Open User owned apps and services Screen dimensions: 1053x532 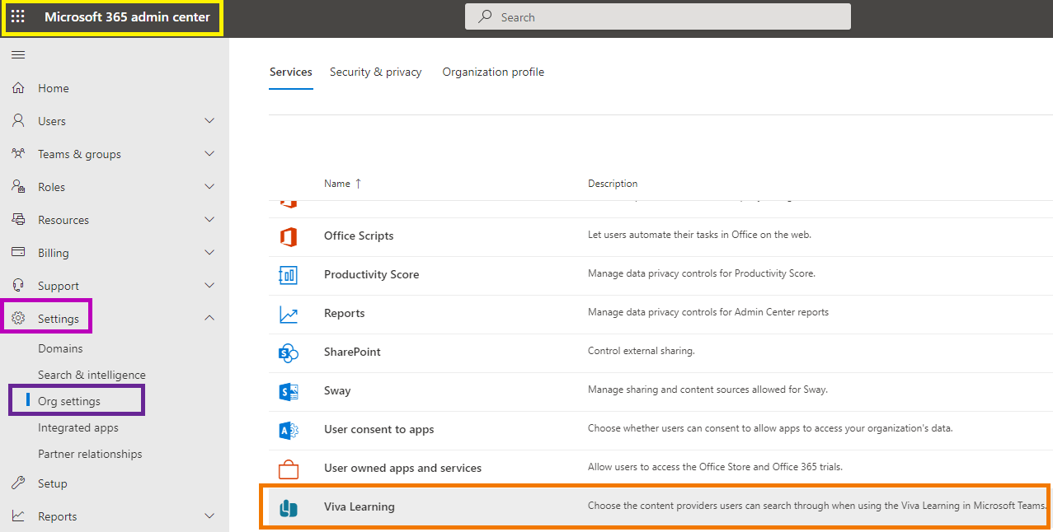(x=402, y=468)
